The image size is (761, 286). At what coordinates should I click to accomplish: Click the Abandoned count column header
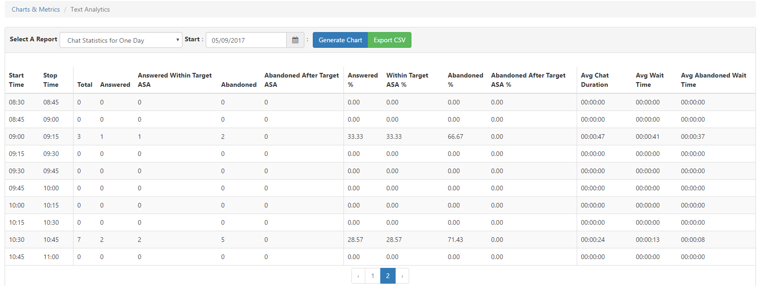pyautogui.click(x=239, y=84)
